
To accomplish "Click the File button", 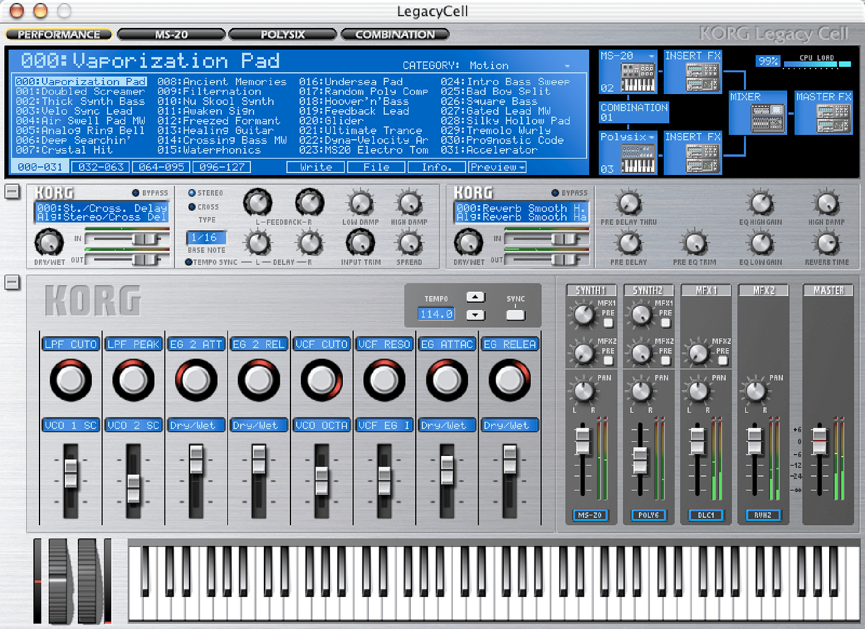I will 376,167.
